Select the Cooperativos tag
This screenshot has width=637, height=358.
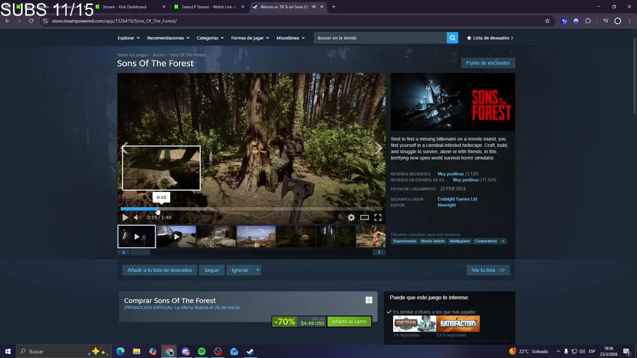pos(486,241)
